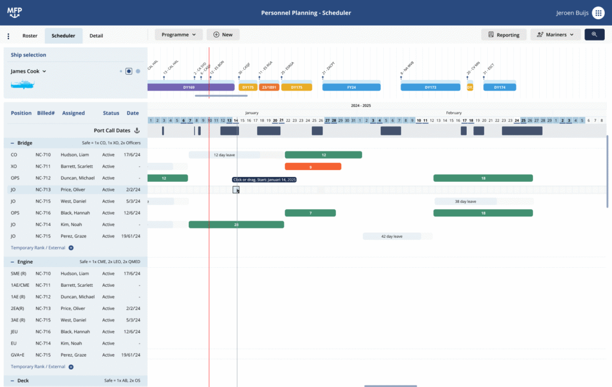Open the Mariners dropdown
The height and width of the screenshot is (387, 612).
tap(555, 34)
